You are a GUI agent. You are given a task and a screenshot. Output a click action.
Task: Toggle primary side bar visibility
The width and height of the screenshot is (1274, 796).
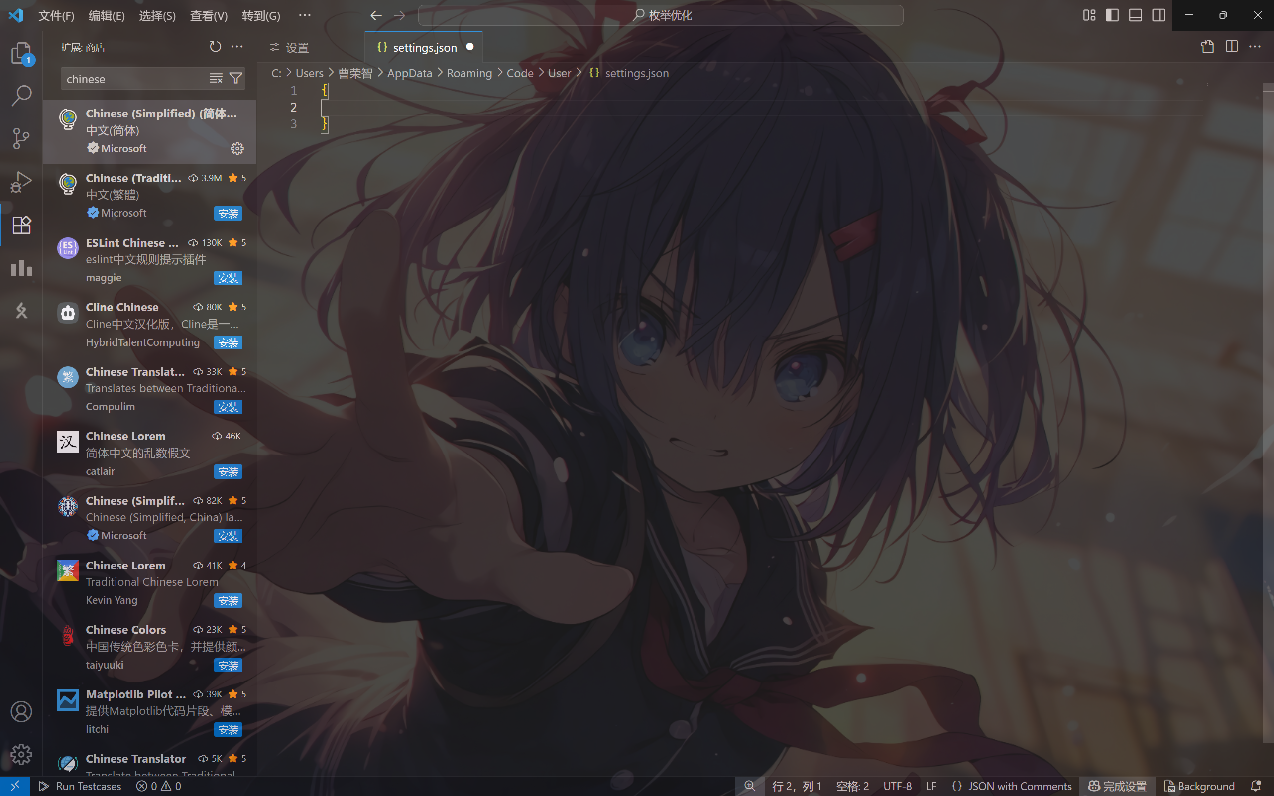(x=1112, y=15)
